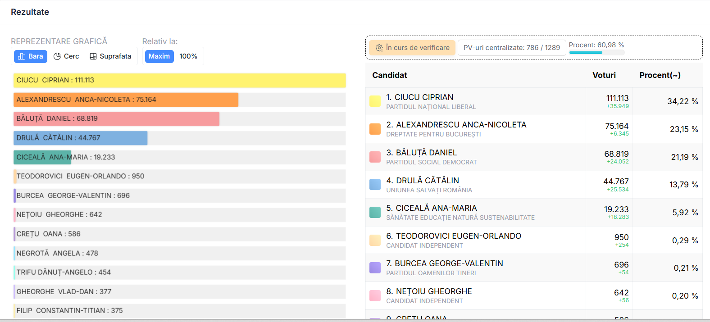Viewport: 710px width, 322px height.
Task: Switch chart view to Bara
Action: [31, 56]
